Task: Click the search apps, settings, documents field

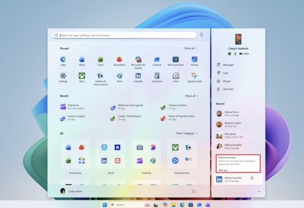Action: 124,35
